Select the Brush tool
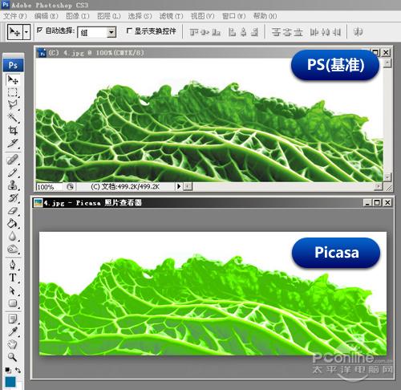401x390 pixels. point(12,173)
